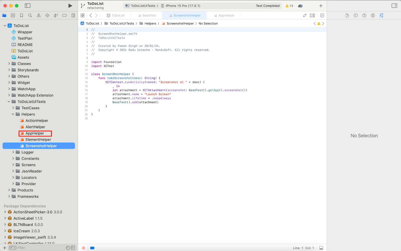Open the Issue navigator warning icon
The image size is (401, 251).
click(39, 16)
